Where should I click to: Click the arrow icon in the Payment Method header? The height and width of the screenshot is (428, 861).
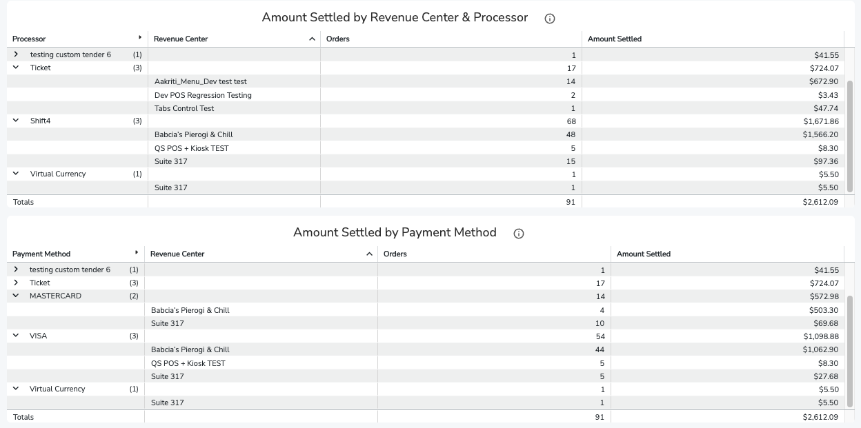click(137, 253)
